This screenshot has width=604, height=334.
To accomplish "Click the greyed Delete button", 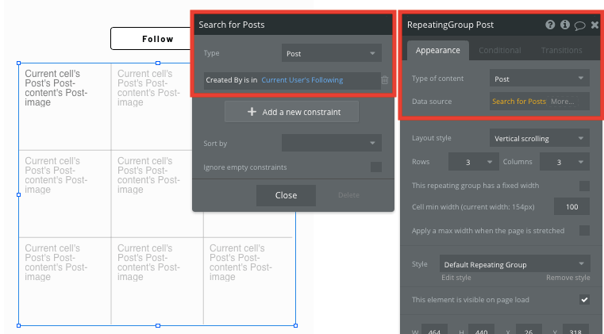I will (348, 195).
